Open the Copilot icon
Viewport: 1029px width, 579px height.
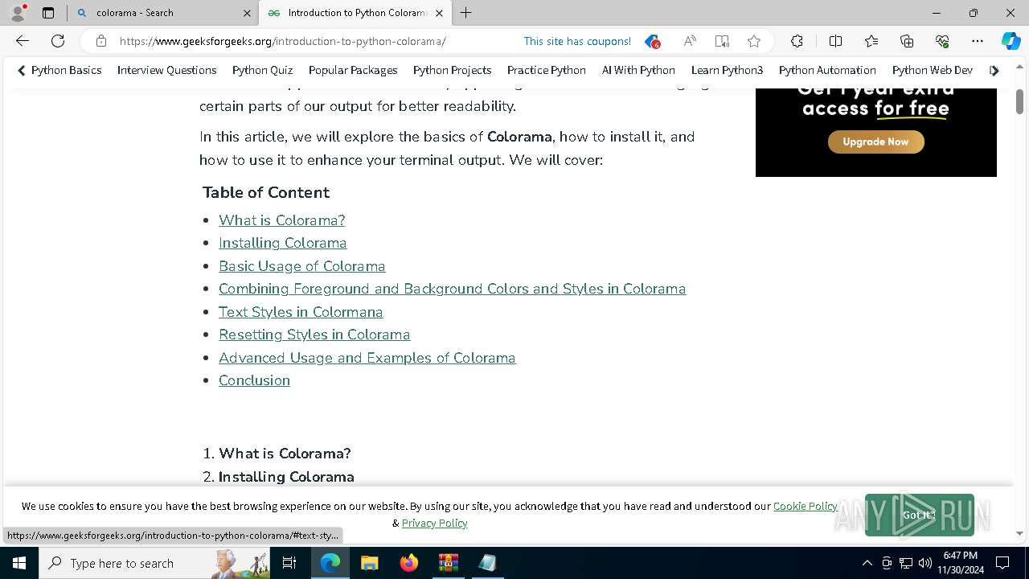(x=1011, y=41)
